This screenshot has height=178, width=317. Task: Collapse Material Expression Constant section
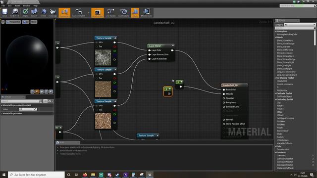pyautogui.click(x=2, y=105)
